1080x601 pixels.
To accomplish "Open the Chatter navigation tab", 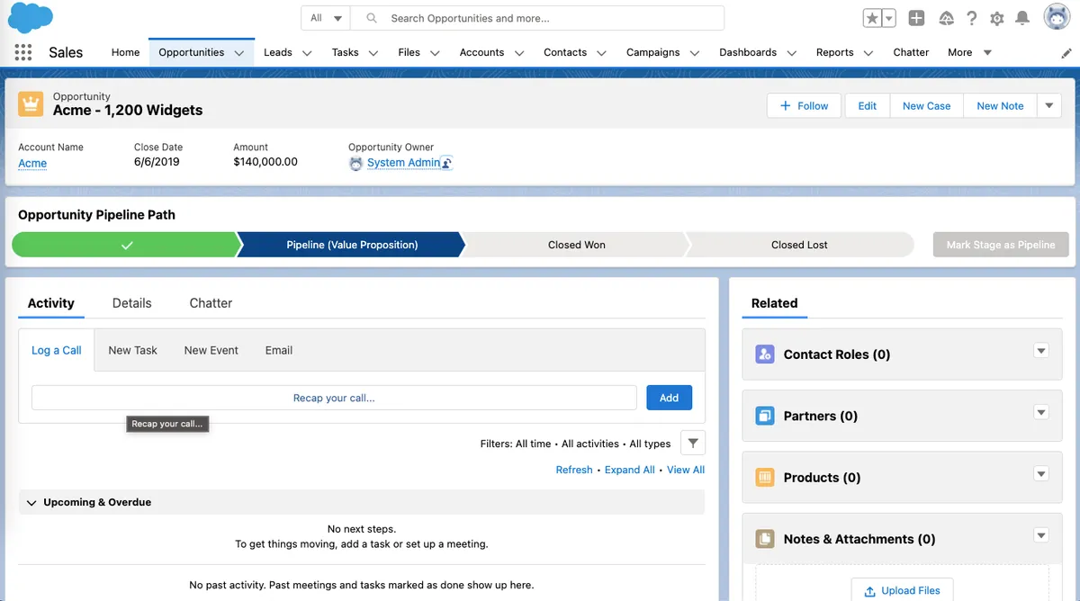I will click(x=911, y=52).
